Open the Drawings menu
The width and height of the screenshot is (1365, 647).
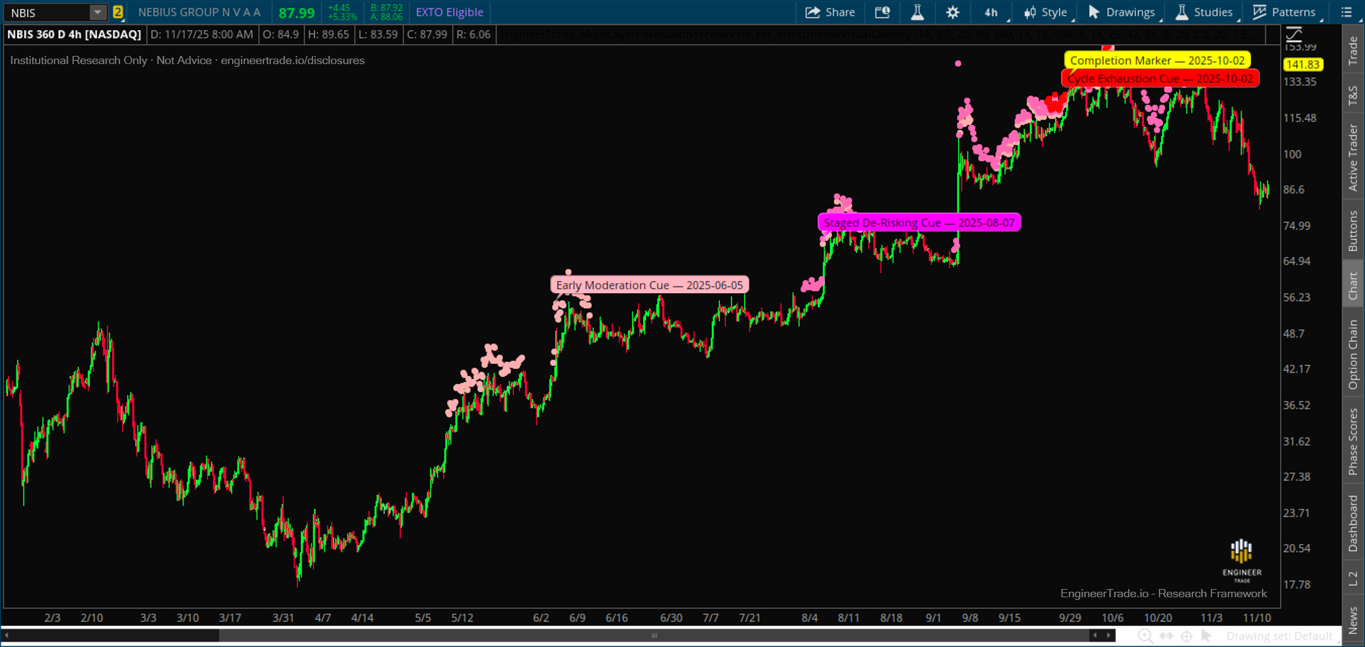pos(1122,12)
